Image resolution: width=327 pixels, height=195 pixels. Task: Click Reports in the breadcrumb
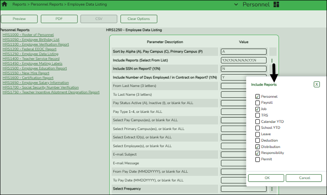pyautogui.click(x=19, y=4)
